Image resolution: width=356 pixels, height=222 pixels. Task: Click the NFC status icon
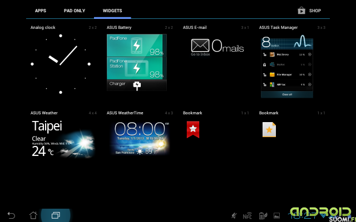[247, 216]
